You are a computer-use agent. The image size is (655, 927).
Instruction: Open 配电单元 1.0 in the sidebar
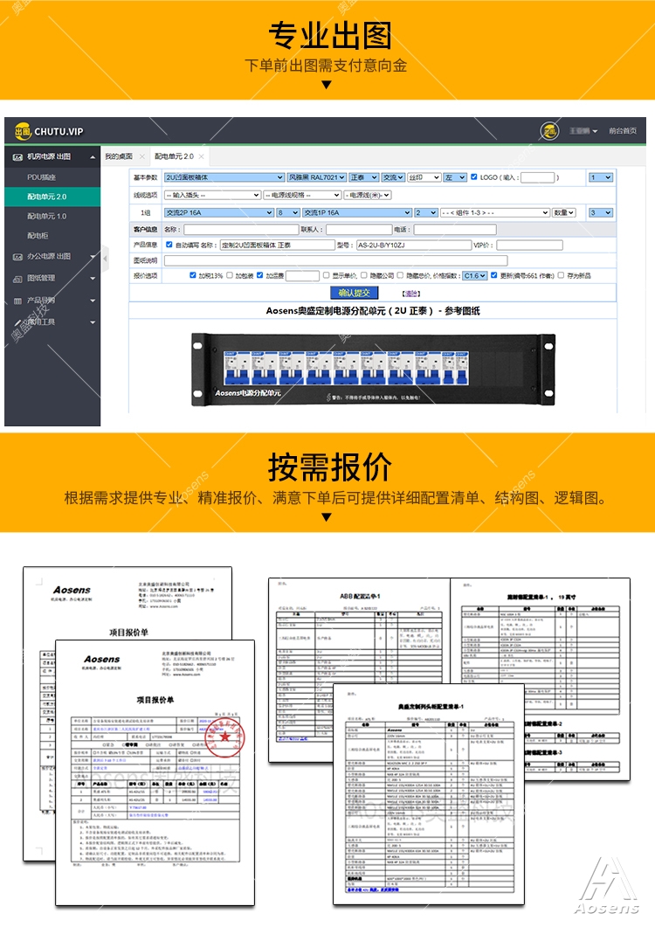46,216
